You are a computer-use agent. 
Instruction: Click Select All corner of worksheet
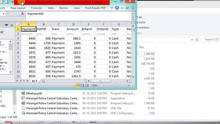(18, 24)
